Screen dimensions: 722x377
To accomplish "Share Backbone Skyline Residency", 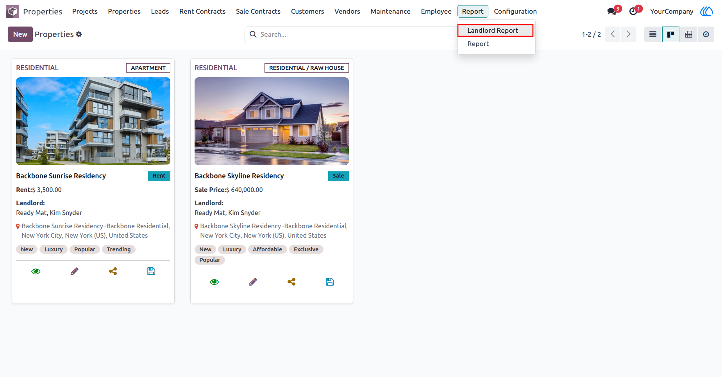I will [291, 282].
